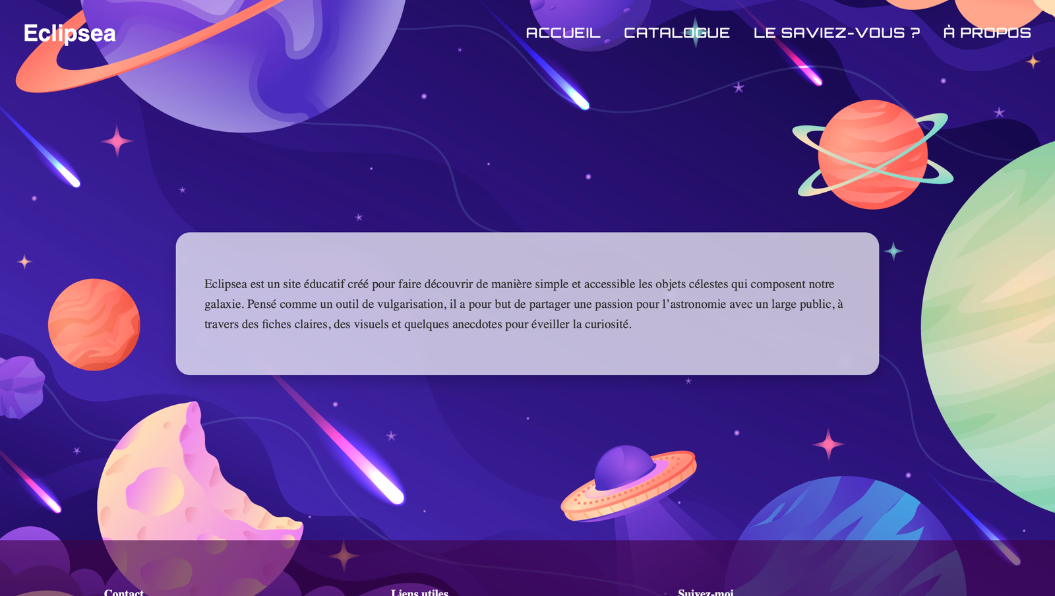Open LE SAVIEZ-VOUS ? section
Image resolution: width=1055 pixels, height=596 pixels.
[836, 33]
